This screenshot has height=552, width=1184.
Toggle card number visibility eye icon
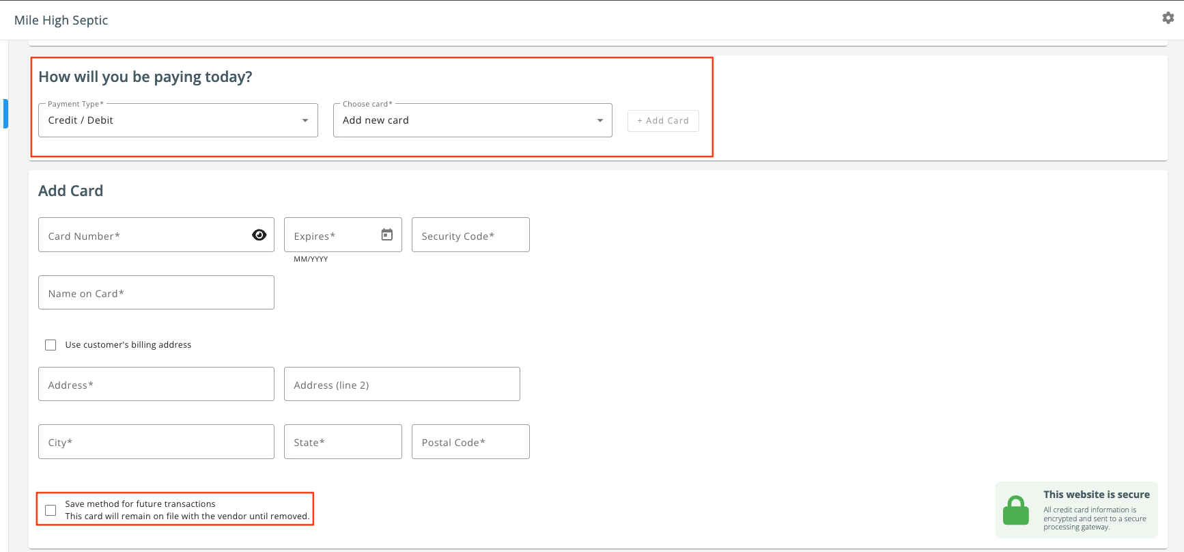(259, 235)
